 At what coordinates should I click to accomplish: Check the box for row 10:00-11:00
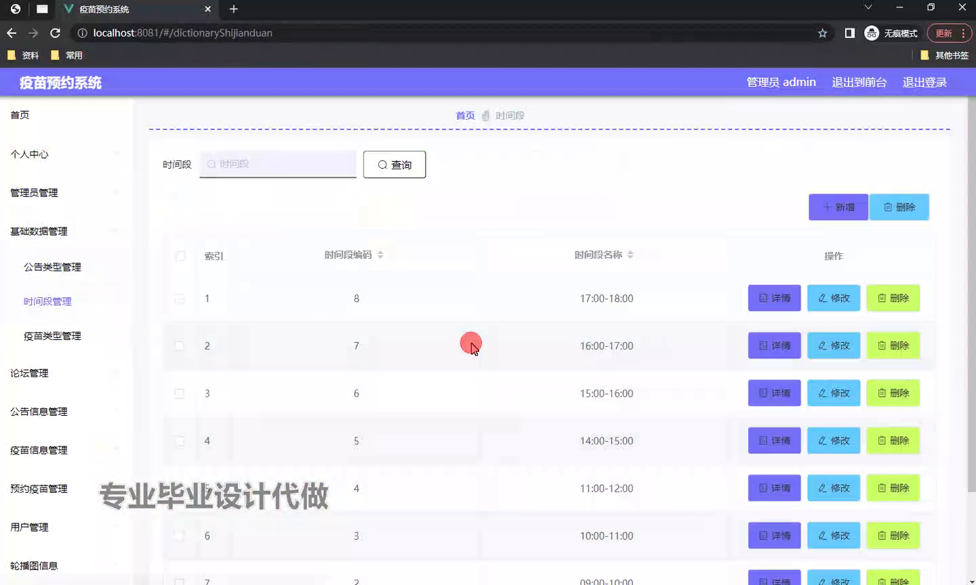(180, 536)
